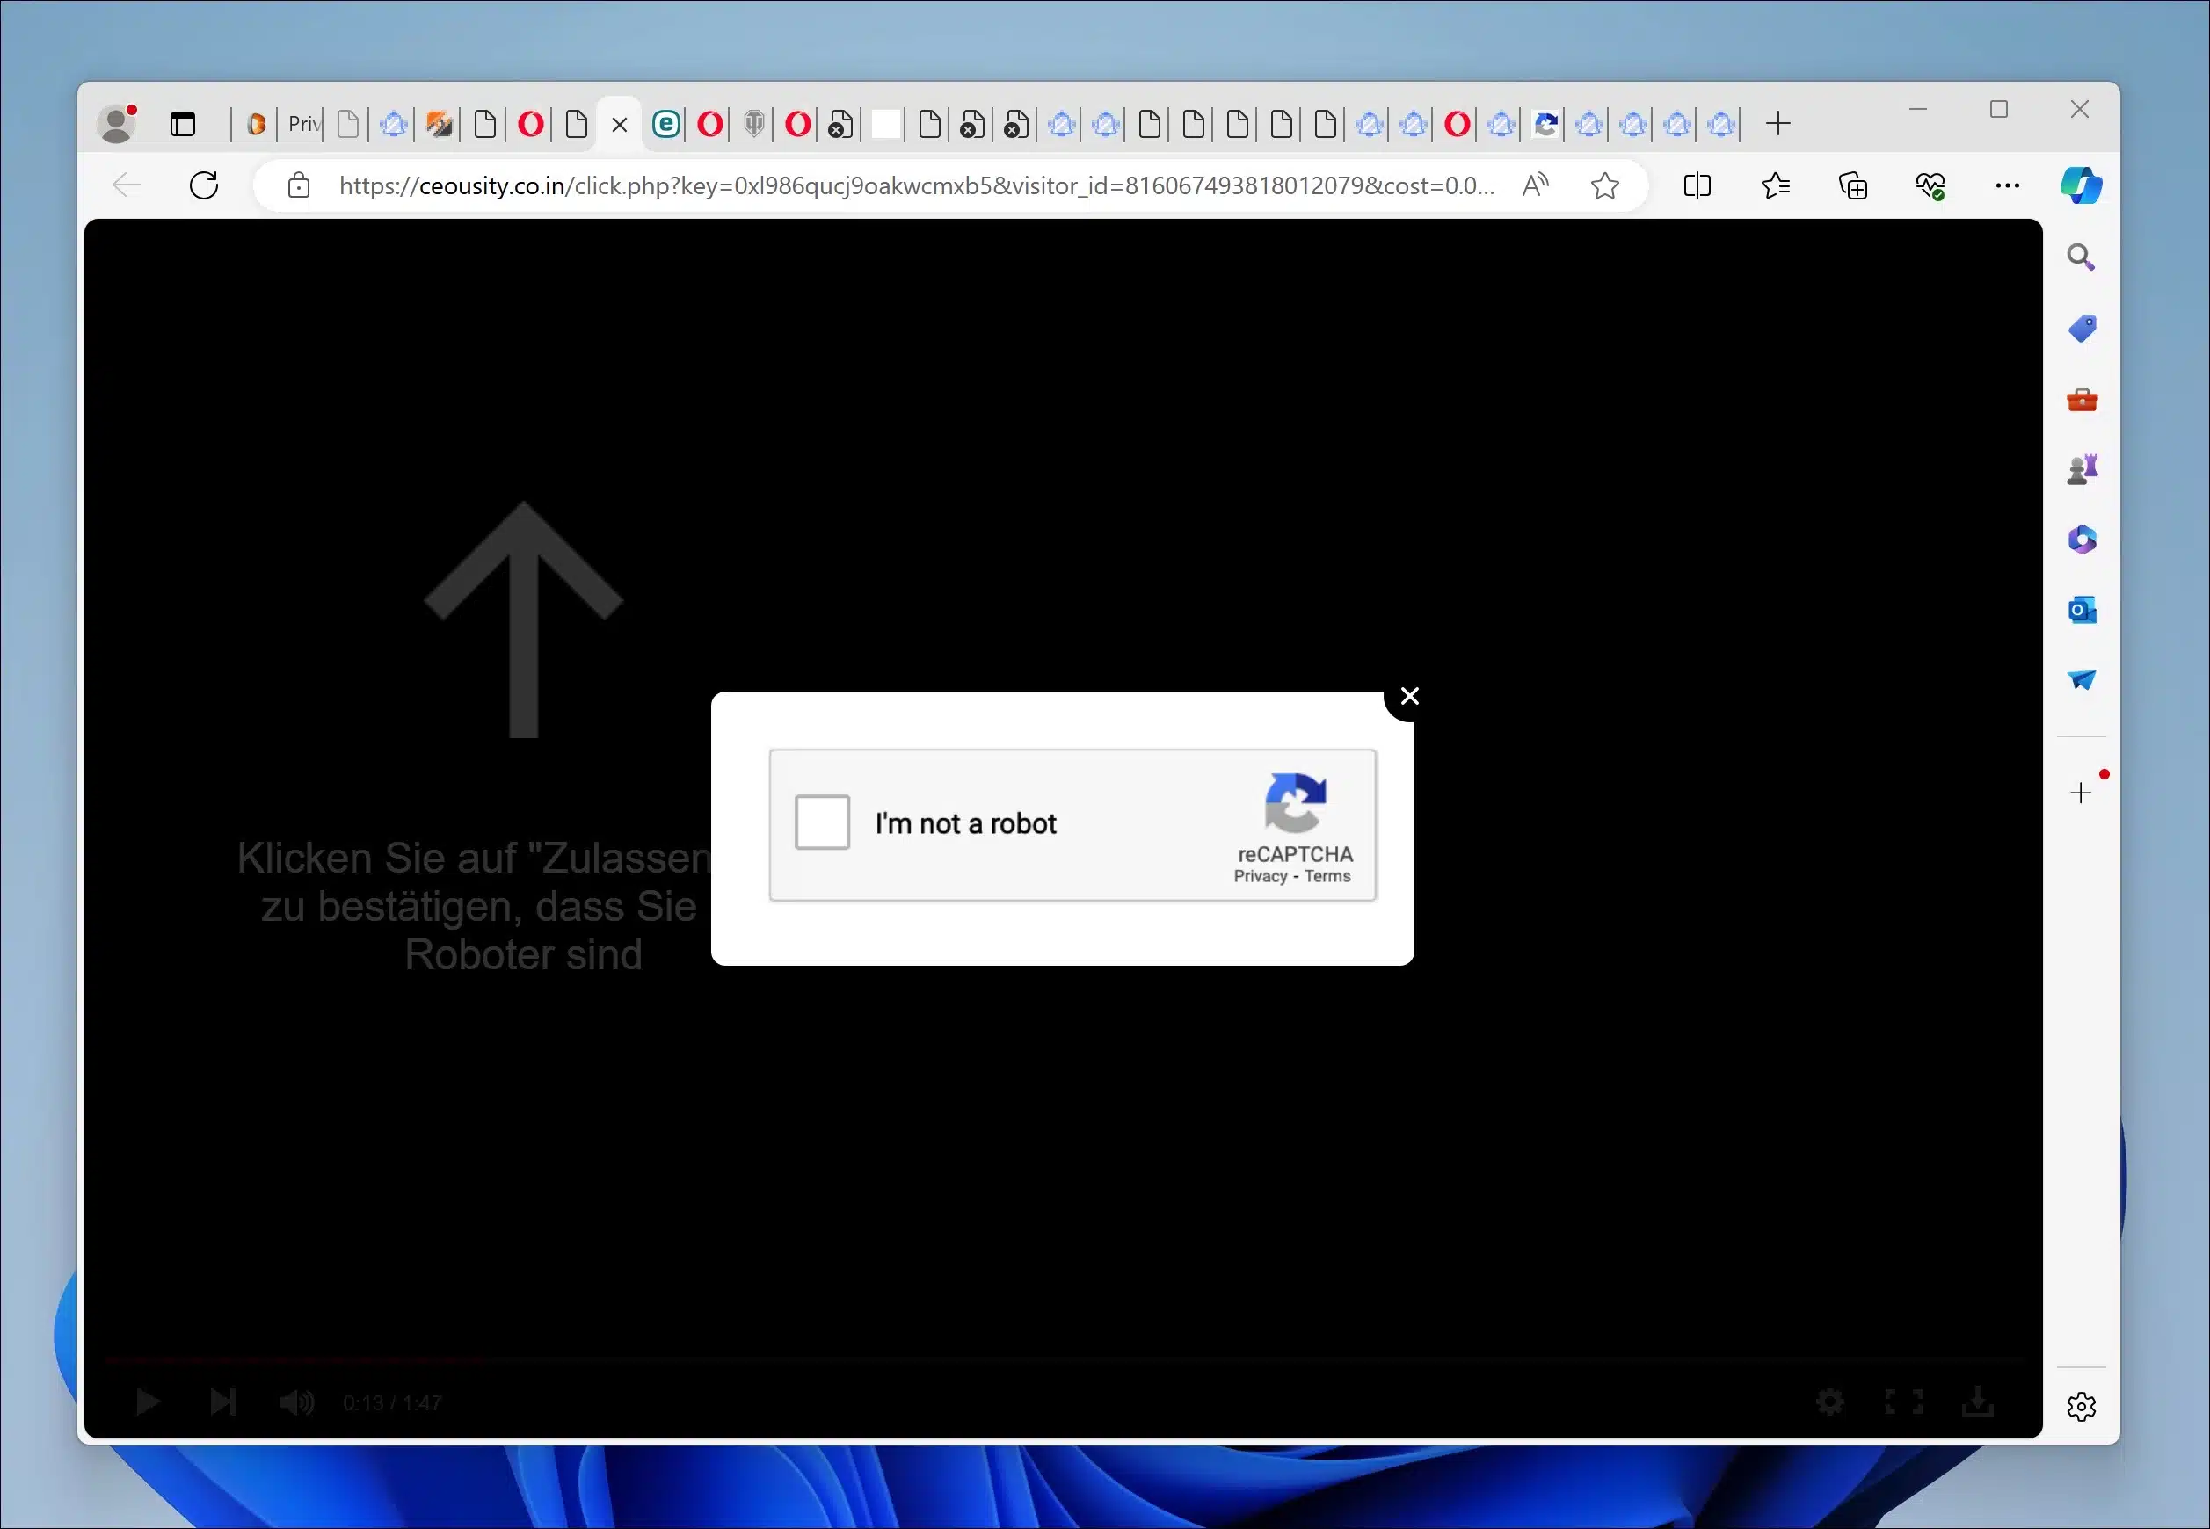Add this page to favorites with the star
Screen dimensions: 2210x1529
tap(1605, 185)
